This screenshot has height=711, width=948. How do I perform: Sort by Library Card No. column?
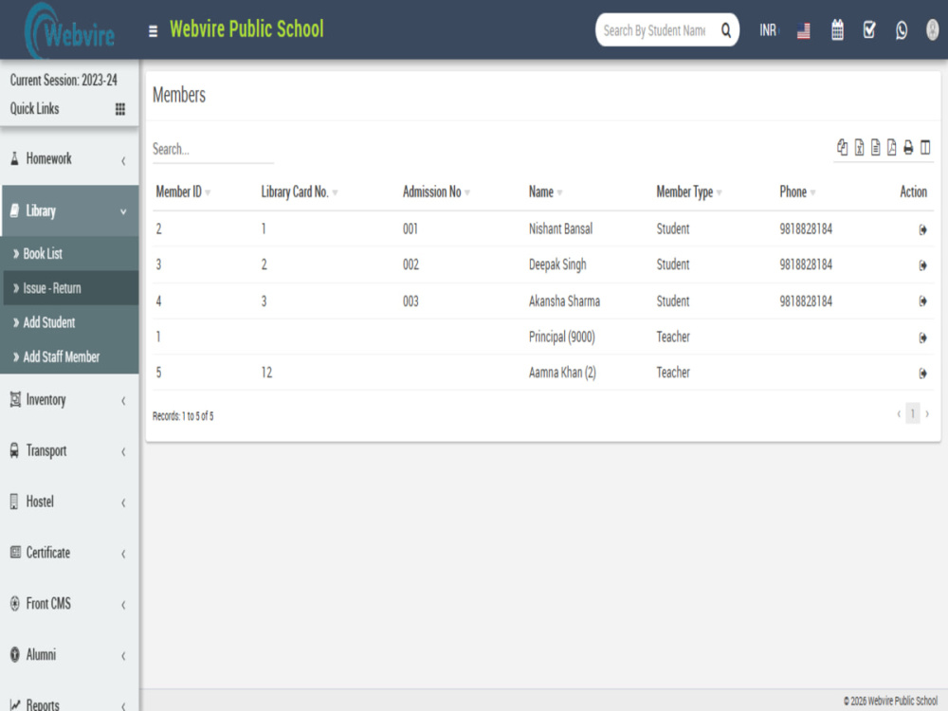click(300, 192)
